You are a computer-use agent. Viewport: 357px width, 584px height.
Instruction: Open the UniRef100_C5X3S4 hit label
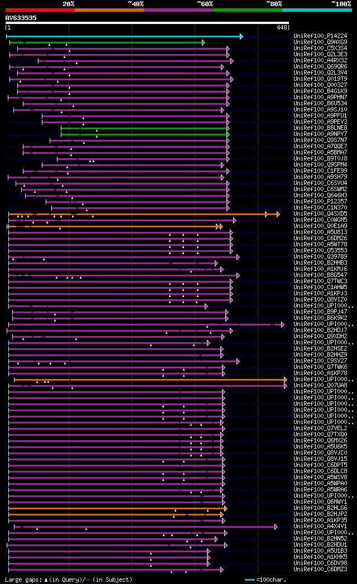320,48
